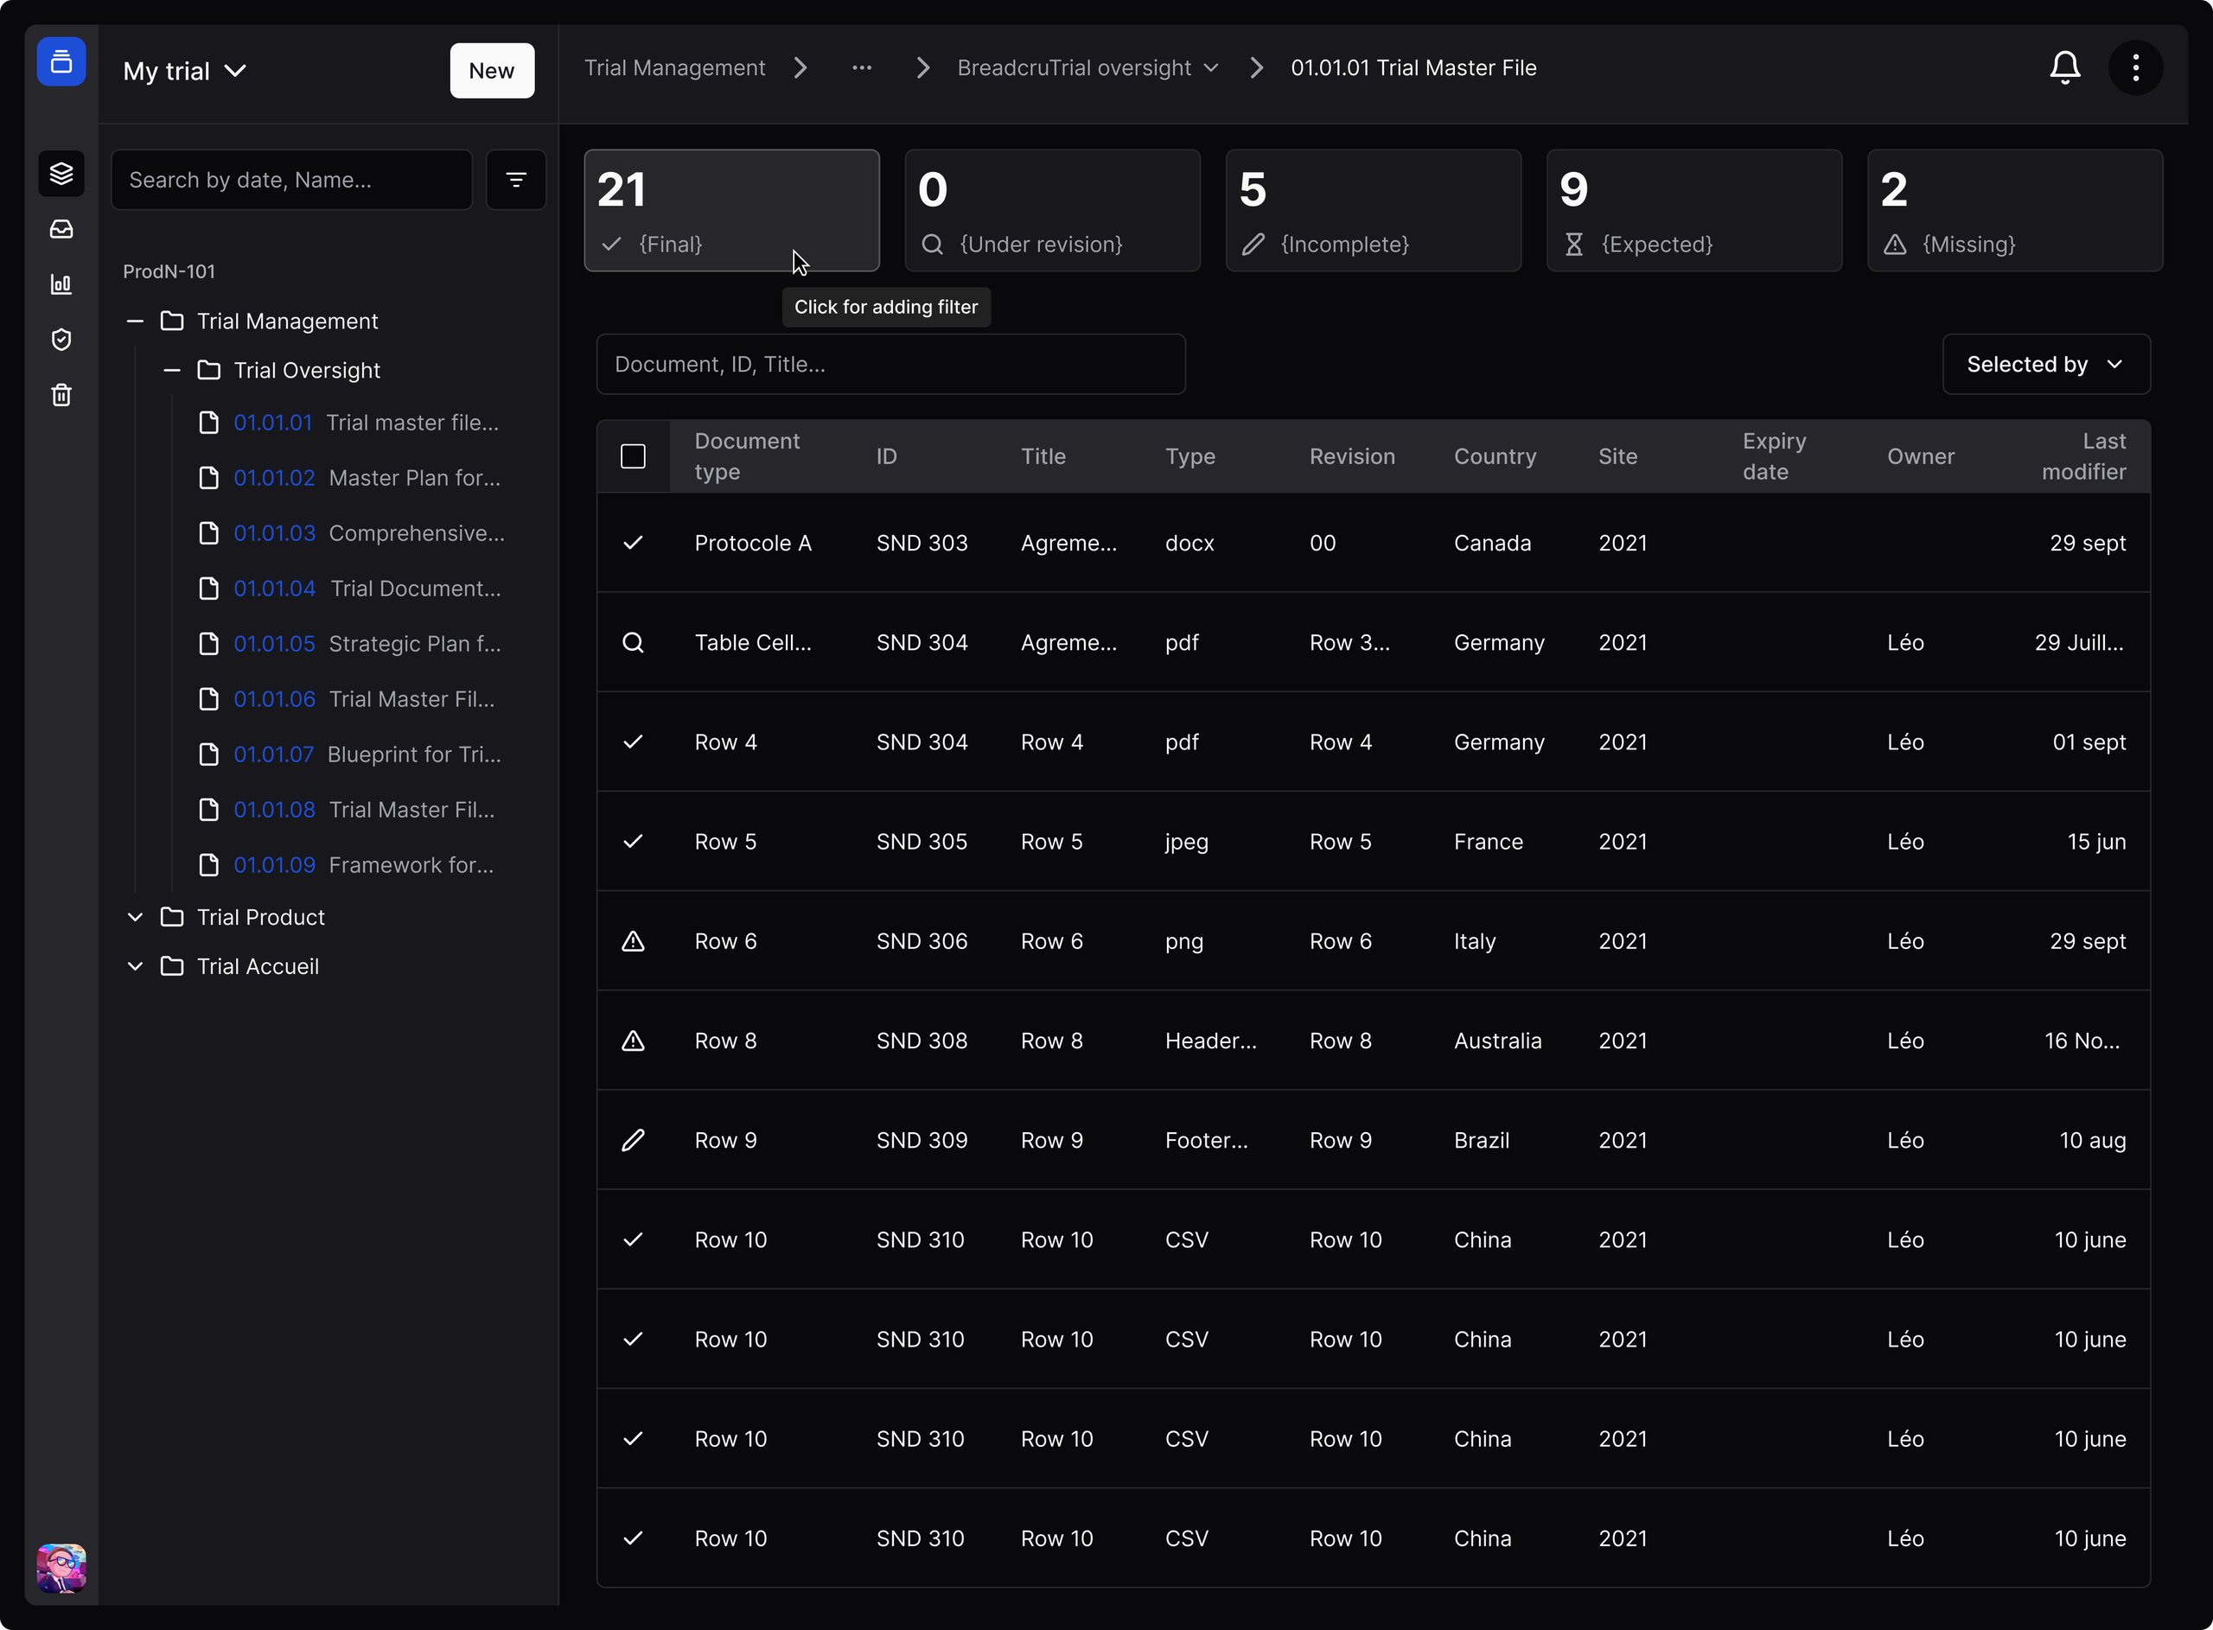Open the trash bin sidebar icon

click(x=61, y=395)
